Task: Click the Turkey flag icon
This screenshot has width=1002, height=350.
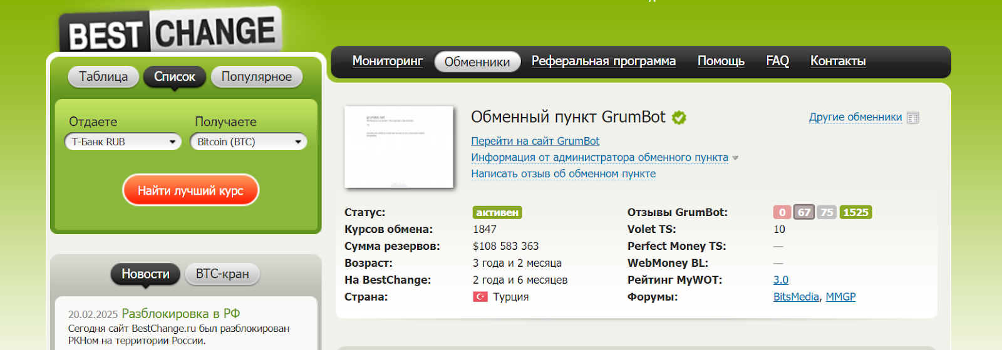Action: coord(480,297)
